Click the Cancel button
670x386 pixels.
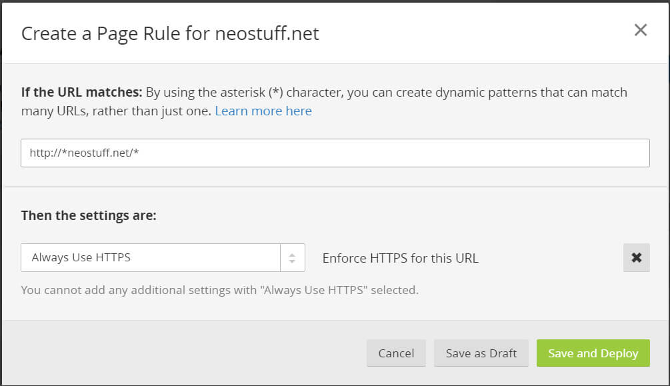click(396, 353)
